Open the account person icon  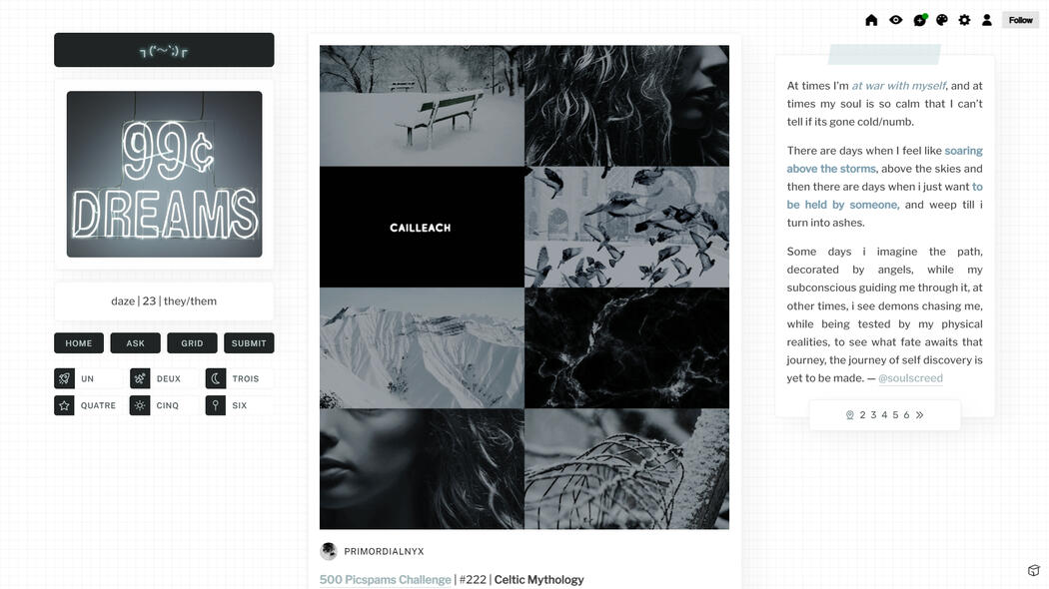(x=987, y=20)
